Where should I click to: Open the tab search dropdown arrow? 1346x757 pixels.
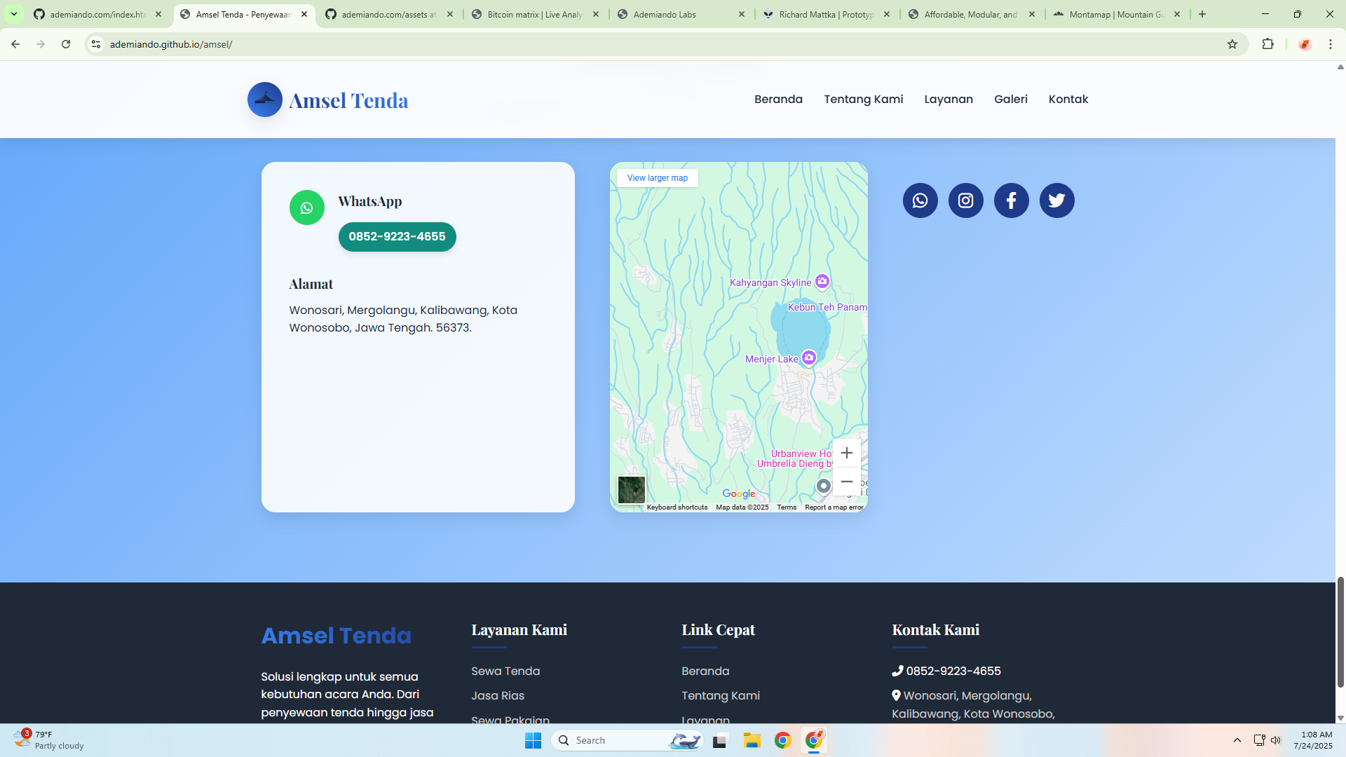14,14
